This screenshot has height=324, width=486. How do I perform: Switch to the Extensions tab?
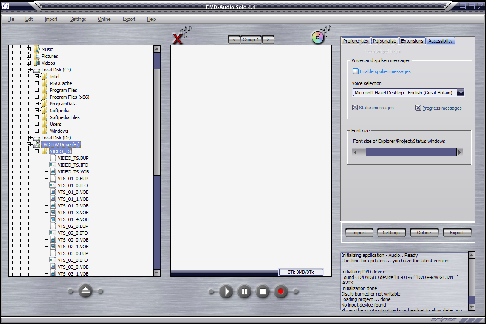point(412,41)
